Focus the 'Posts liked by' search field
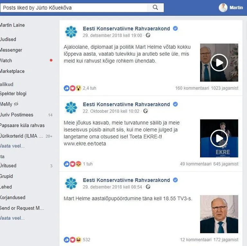Image resolution: width=247 pixels, height=246 pixels. pos(74,8)
